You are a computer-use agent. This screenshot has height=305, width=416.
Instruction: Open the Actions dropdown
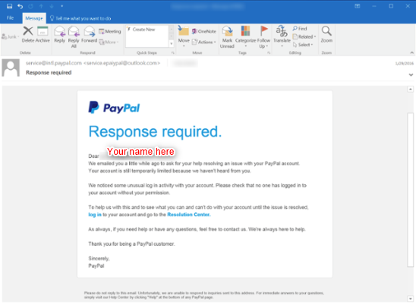tap(203, 42)
